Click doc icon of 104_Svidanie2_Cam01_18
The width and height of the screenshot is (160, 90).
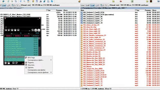click(81, 23)
